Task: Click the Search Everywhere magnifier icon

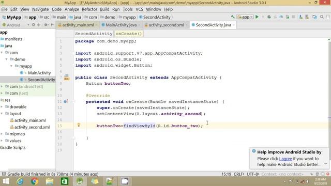Action: point(322,17)
